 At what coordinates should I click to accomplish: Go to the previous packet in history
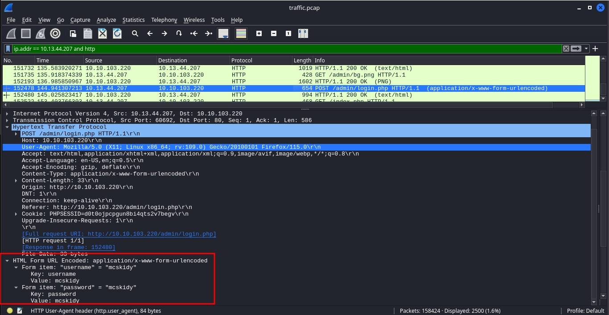(150, 33)
